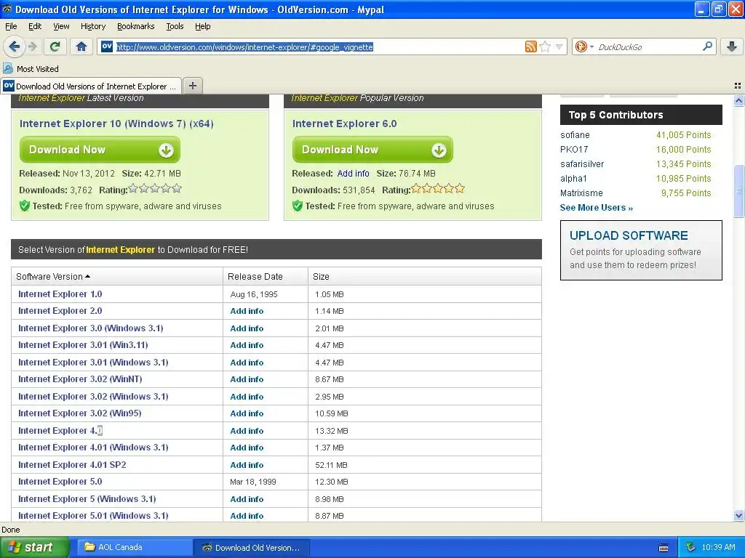
Task: Open Internet Explorer 3.01 (Win3.11) link
Action: click(x=83, y=345)
